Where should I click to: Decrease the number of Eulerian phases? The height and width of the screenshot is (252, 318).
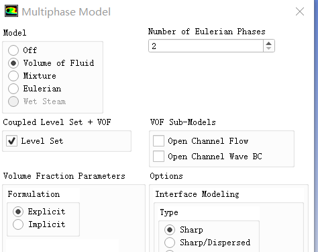click(269, 48)
